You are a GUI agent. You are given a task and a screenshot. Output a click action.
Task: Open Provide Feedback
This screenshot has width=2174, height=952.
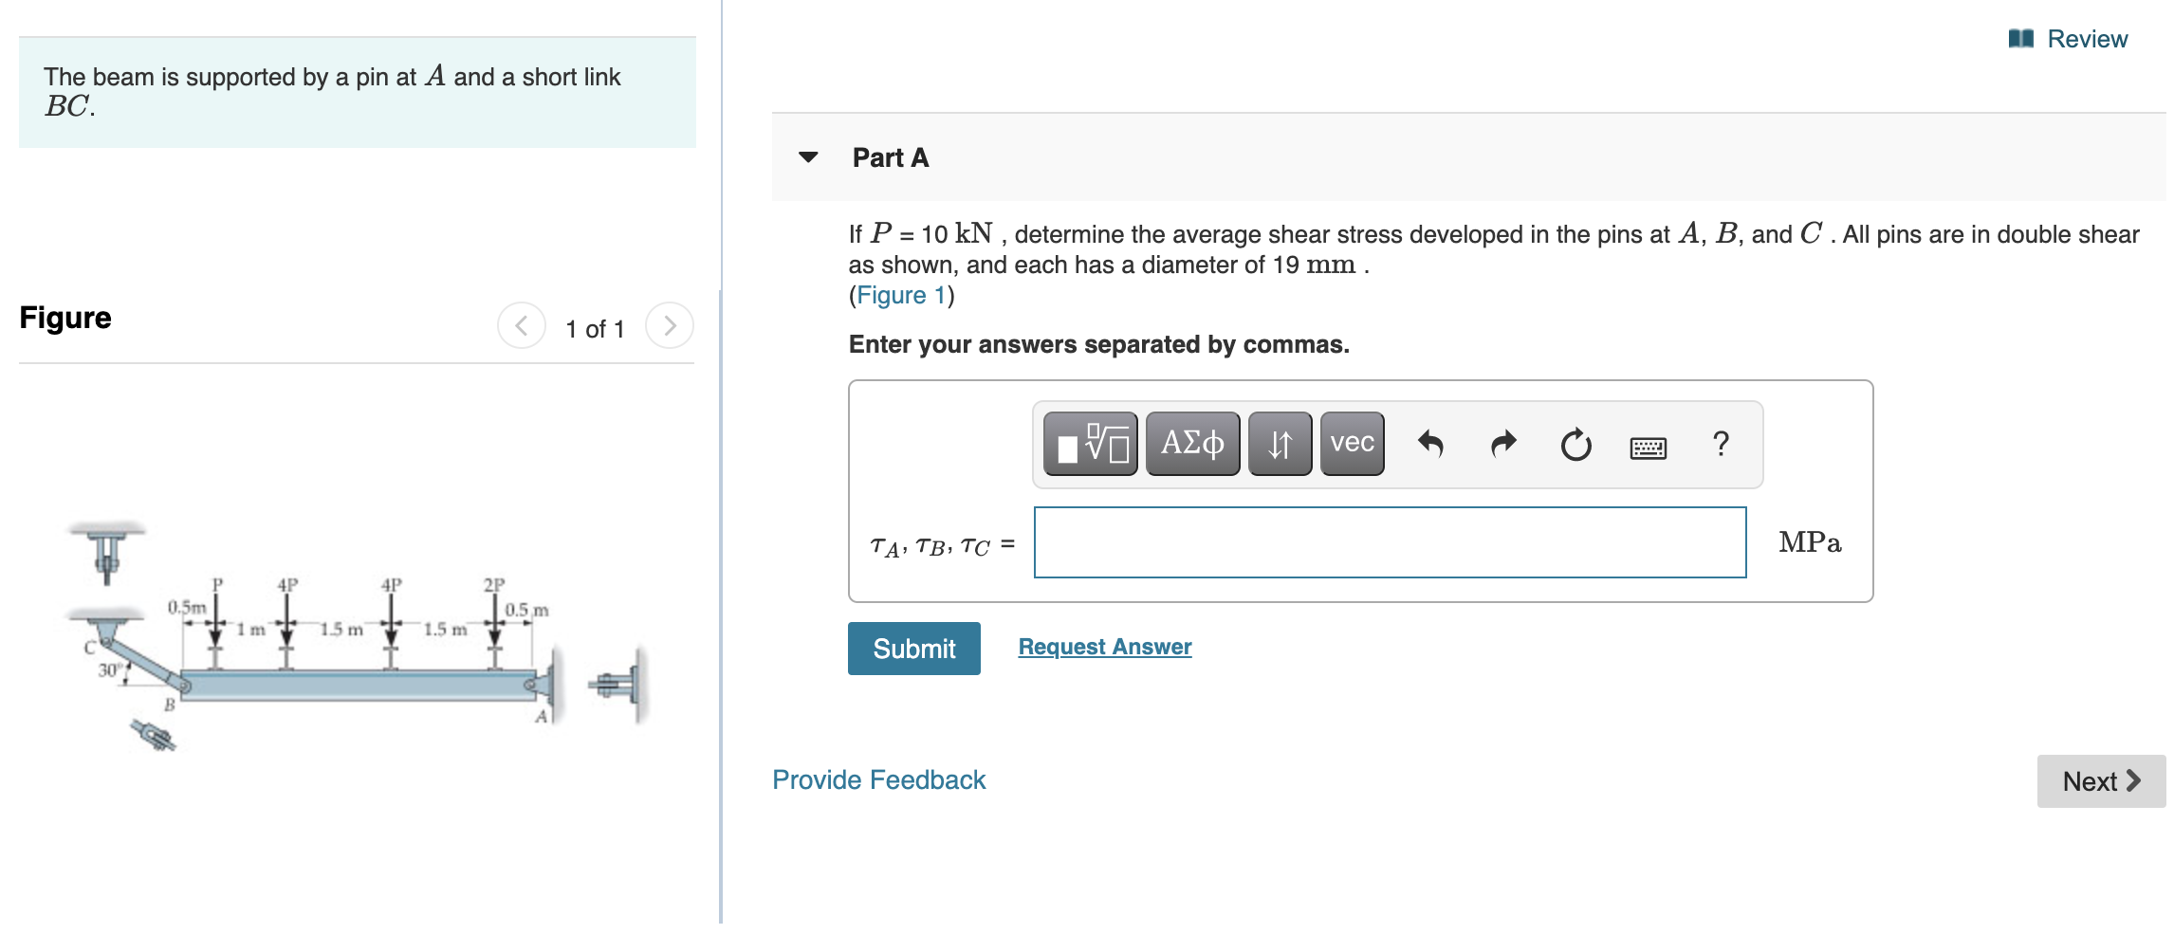point(878,779)
